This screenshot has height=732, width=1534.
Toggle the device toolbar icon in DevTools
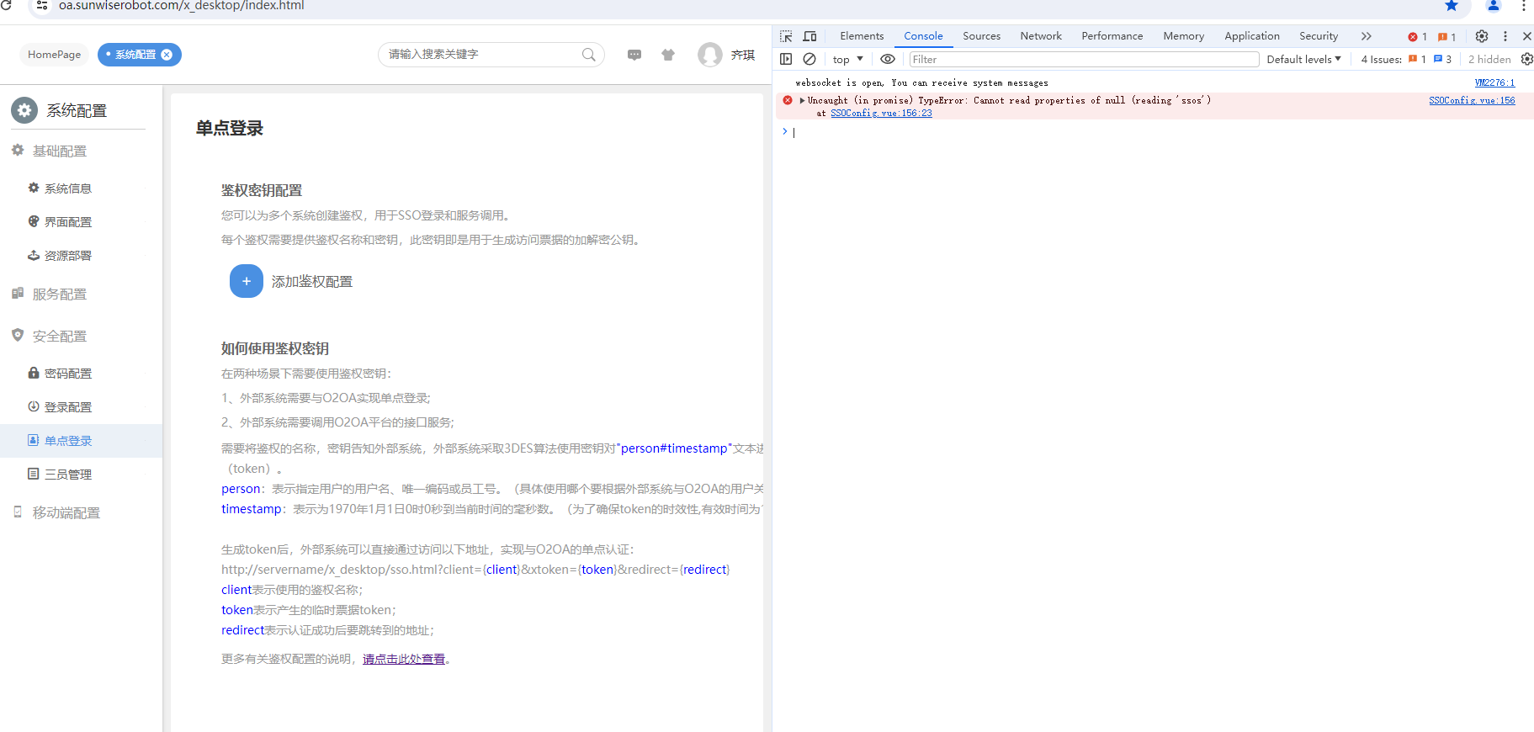809,36
